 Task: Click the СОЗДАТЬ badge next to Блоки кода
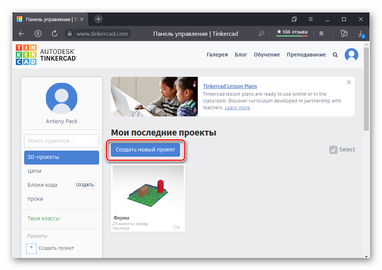coord(85,185)
